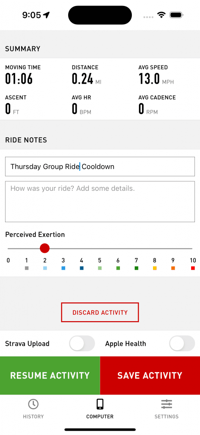The width and height of the screenshot is (200, 435).
Task: Tap the Computer phone icon
Action: [100, 404]
